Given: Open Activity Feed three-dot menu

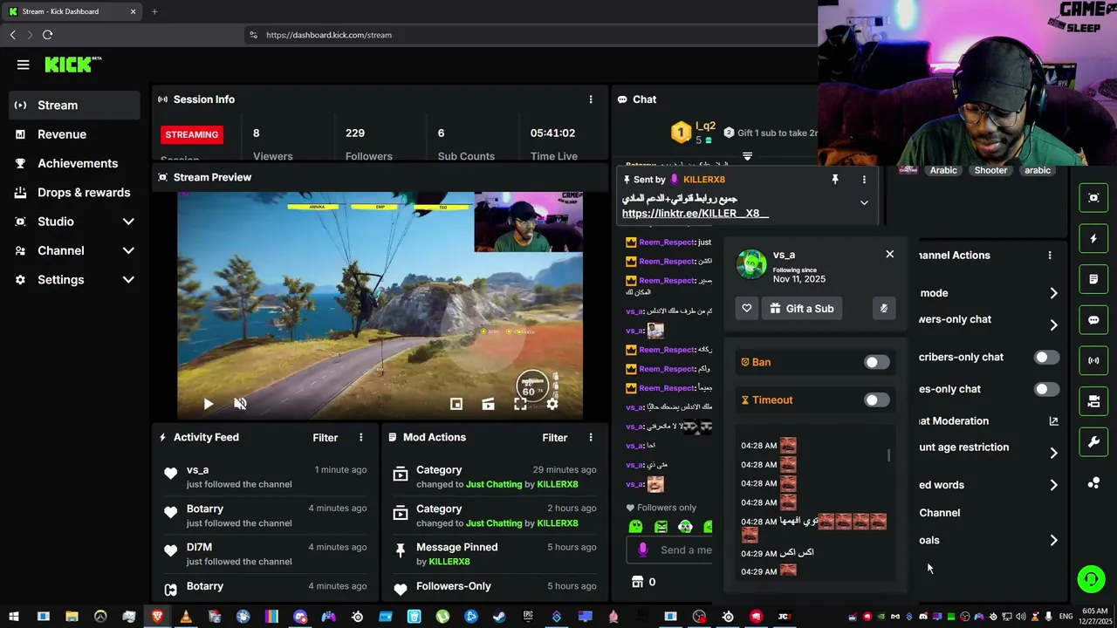Looking at the screenshot, I should tap(360, 438).
